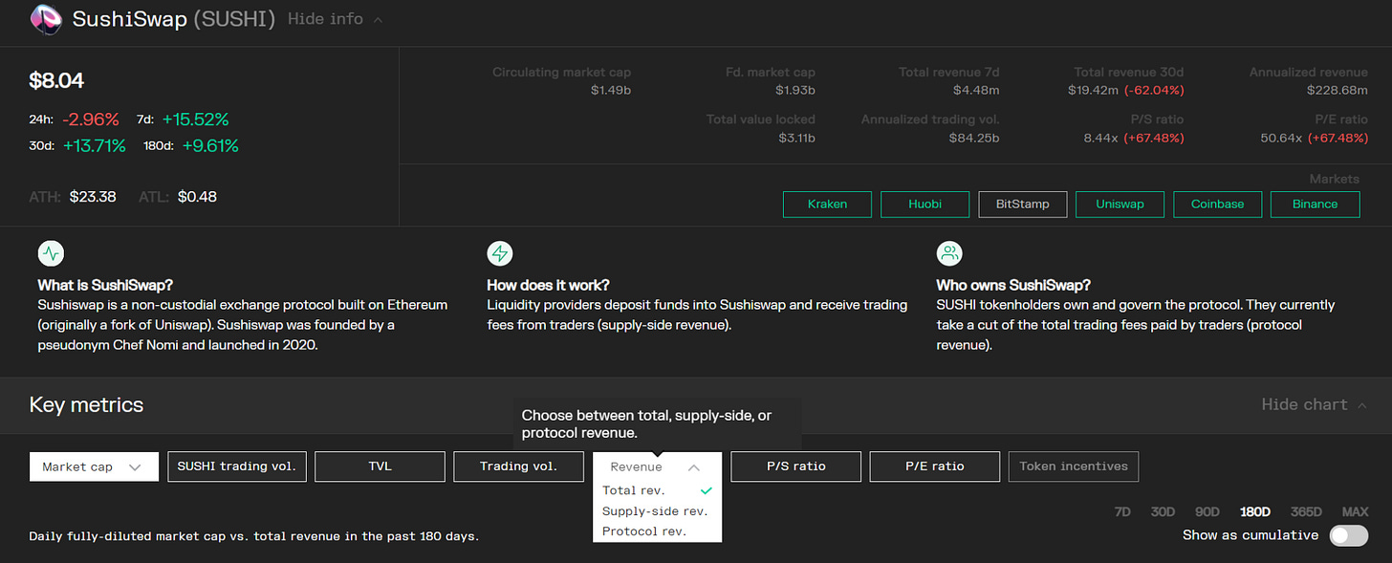1392x563 pixels.
Task: Click the How does it work? heading
Action: pos(548,285)
